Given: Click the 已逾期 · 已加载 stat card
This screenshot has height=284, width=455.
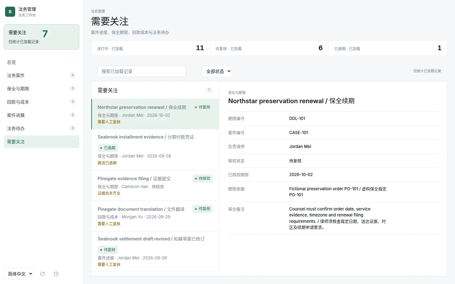Looking at the screenshot, I should (x=388, y=48).
